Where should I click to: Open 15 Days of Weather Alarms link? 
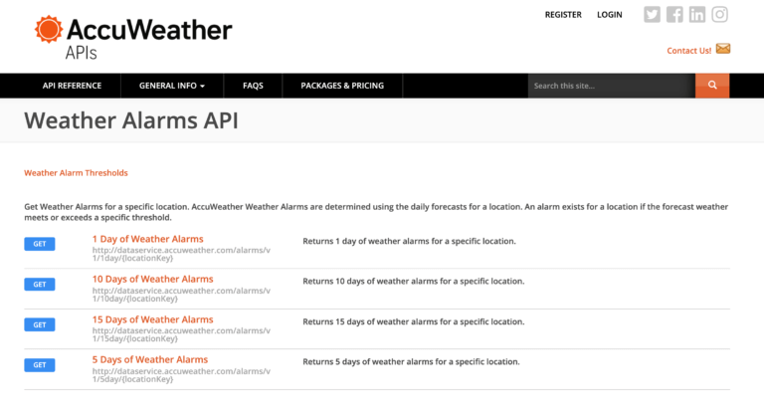[x=152, y=319]
